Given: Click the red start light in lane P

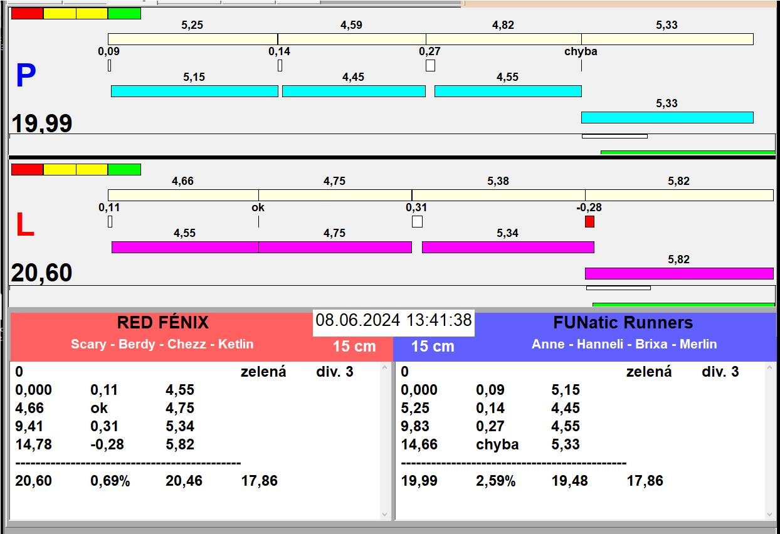Looking at the screenshot, I should (x=28, y=13).
